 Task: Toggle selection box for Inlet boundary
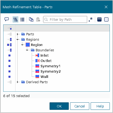click(x=9, y=56)
